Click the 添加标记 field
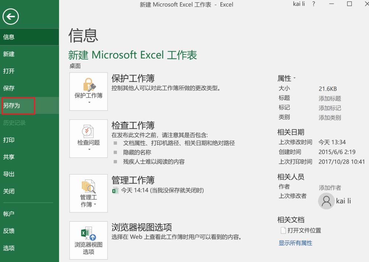 click(330, 108)
